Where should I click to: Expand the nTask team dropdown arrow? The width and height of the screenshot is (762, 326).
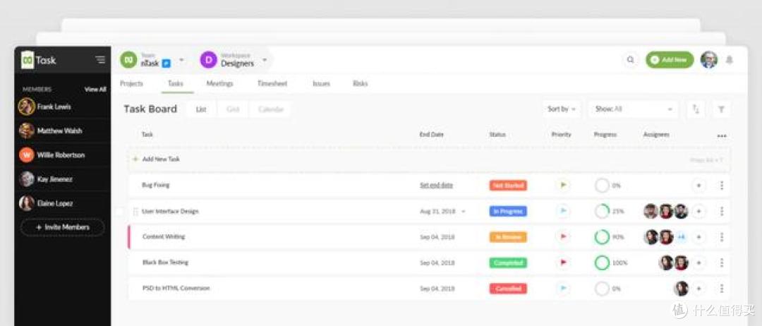[181, 60]
